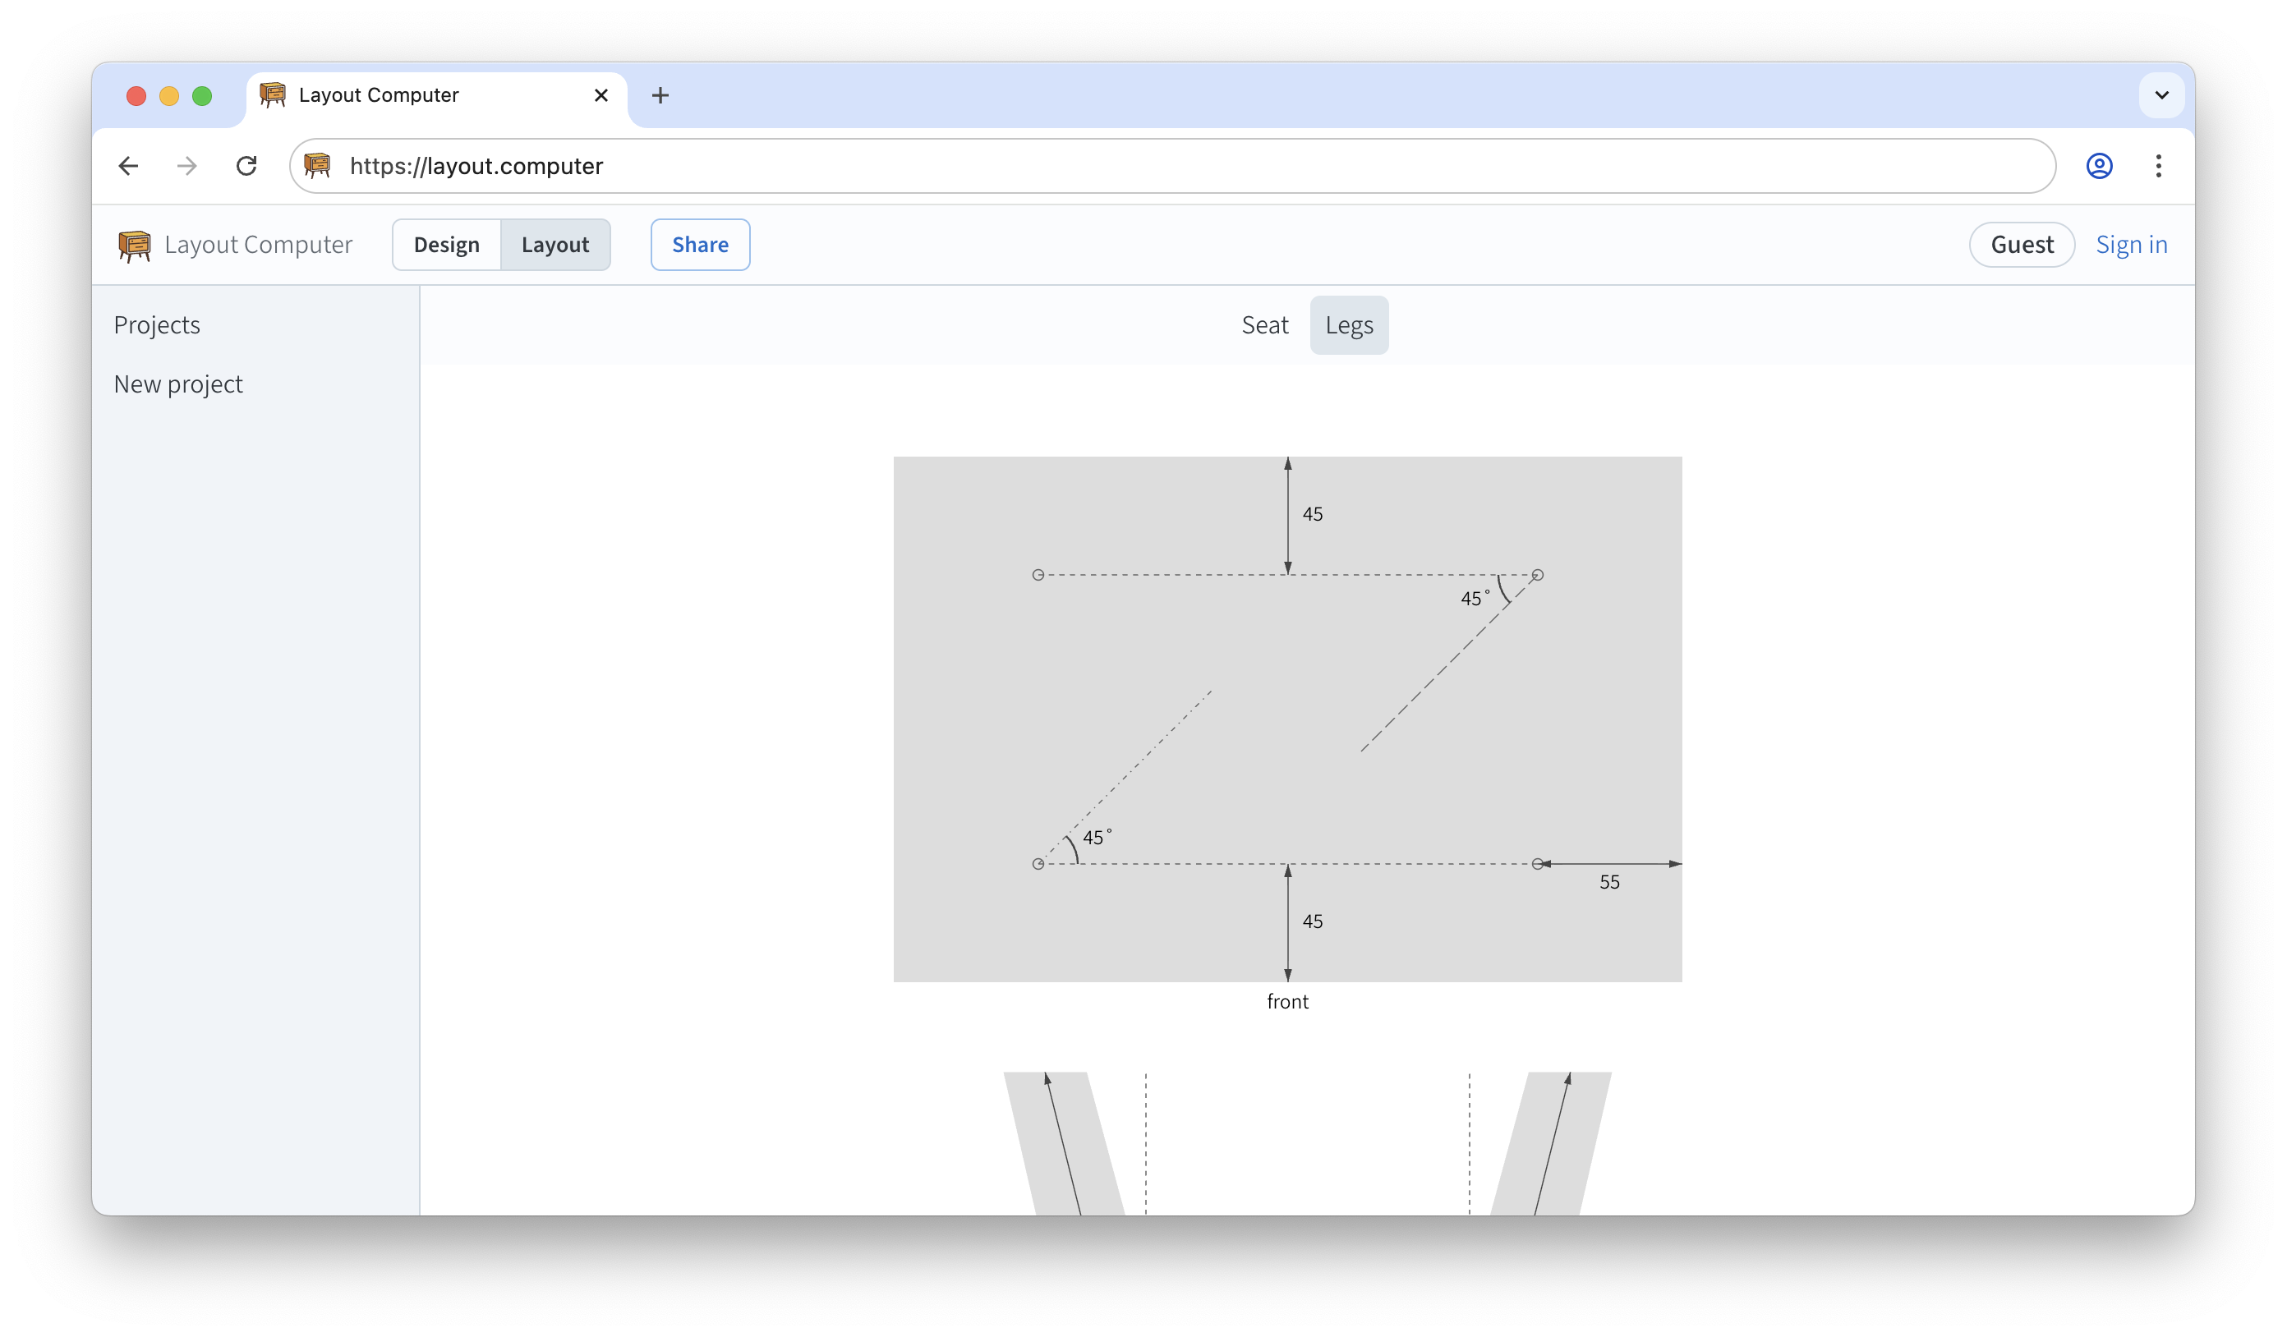The width and height of the screenshot is (2287, 1337).
Task: Expand the tab search chevron dropdown
Action: pyautogui.click(x=2160, y=95)
